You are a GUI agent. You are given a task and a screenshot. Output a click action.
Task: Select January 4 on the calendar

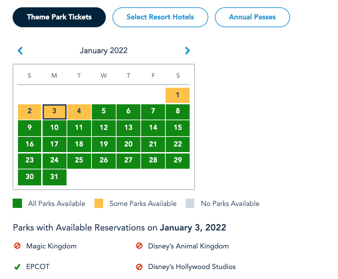tap(79, 111)
